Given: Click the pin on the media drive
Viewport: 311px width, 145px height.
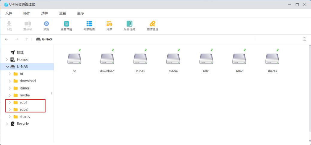Looking at the screenshot, I should coord(178,50).
